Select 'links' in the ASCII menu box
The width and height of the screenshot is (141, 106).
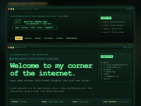[33, 27]
